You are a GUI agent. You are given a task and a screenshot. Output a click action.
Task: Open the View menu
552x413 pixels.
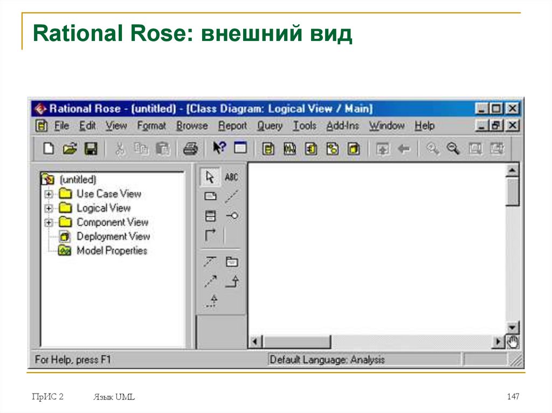pyautogui.click(x=116, y=125)
